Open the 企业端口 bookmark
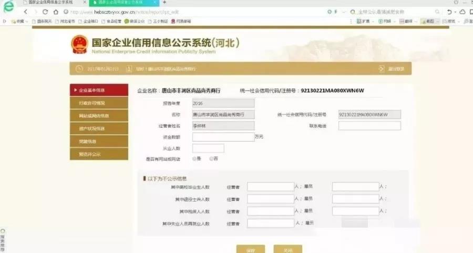Screen dimensions: 473x253 point(88,22)
